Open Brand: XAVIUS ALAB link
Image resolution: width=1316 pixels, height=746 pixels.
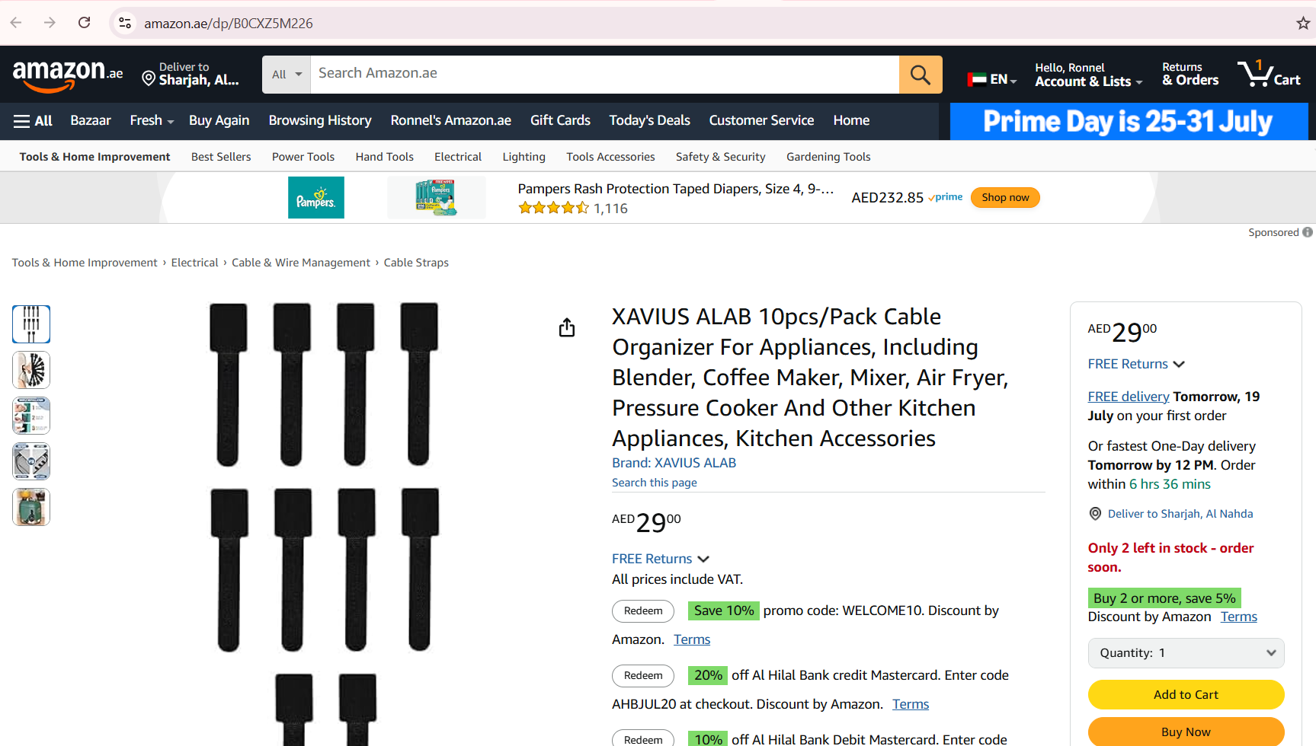tap(674, 463)
